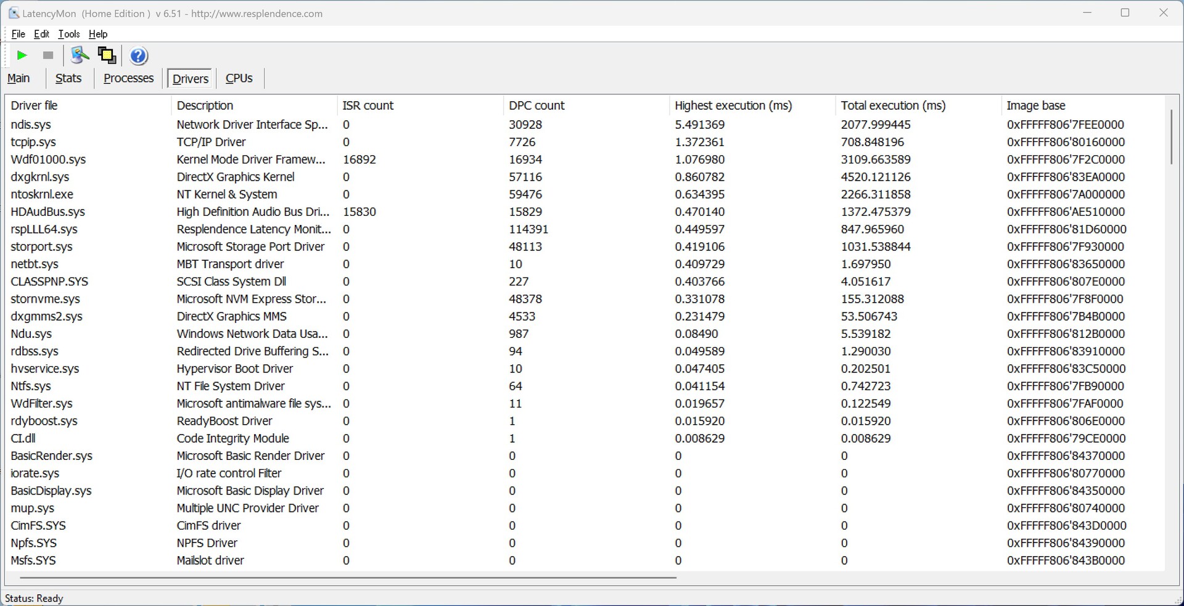
Task: Click highest execution value 5.491369
Action: [700, 125]
